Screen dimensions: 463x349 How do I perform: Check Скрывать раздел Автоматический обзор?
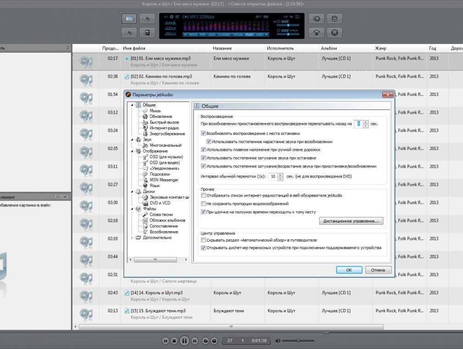[203, 240]
